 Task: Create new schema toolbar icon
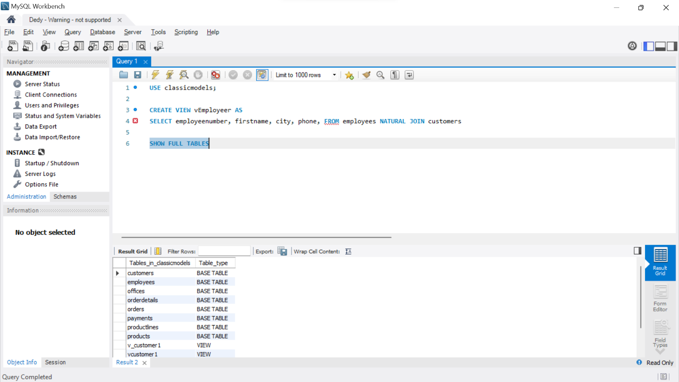click(64, 46)
